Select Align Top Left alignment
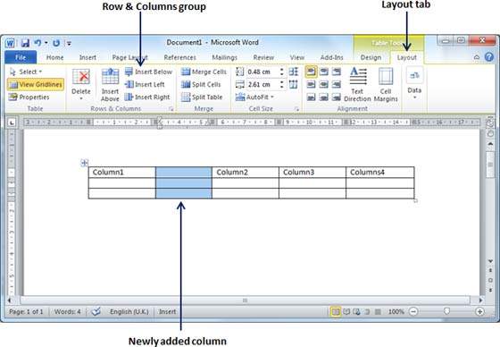500x347 pixels. point(311,72)
